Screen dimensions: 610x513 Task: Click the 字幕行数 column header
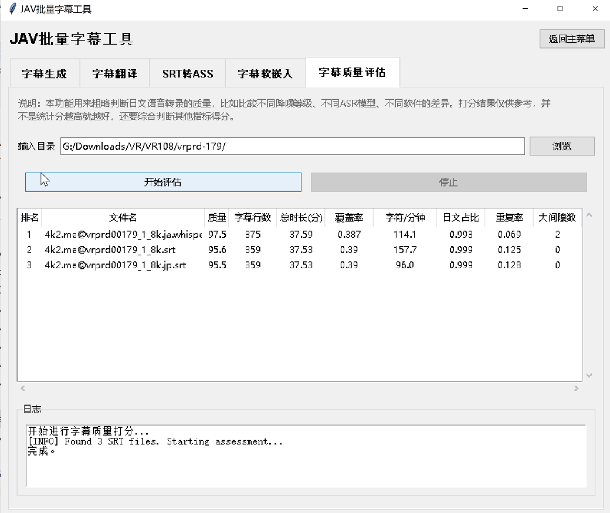[x=253, y=218]
